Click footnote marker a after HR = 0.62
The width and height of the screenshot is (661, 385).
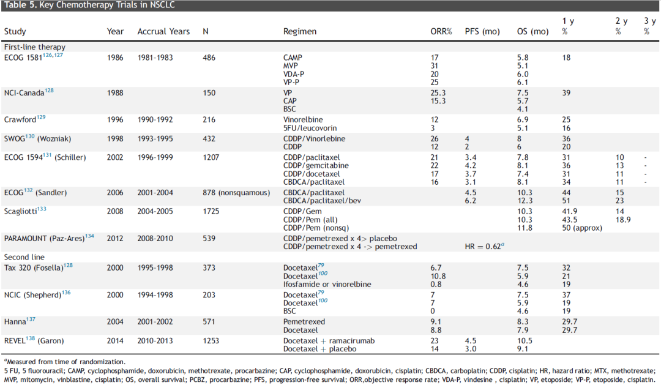[x=502, y=245]
